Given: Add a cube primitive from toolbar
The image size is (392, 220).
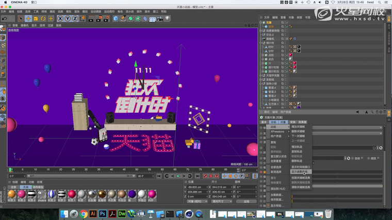Looking at the screenshot, I should (x=116, y=19).
